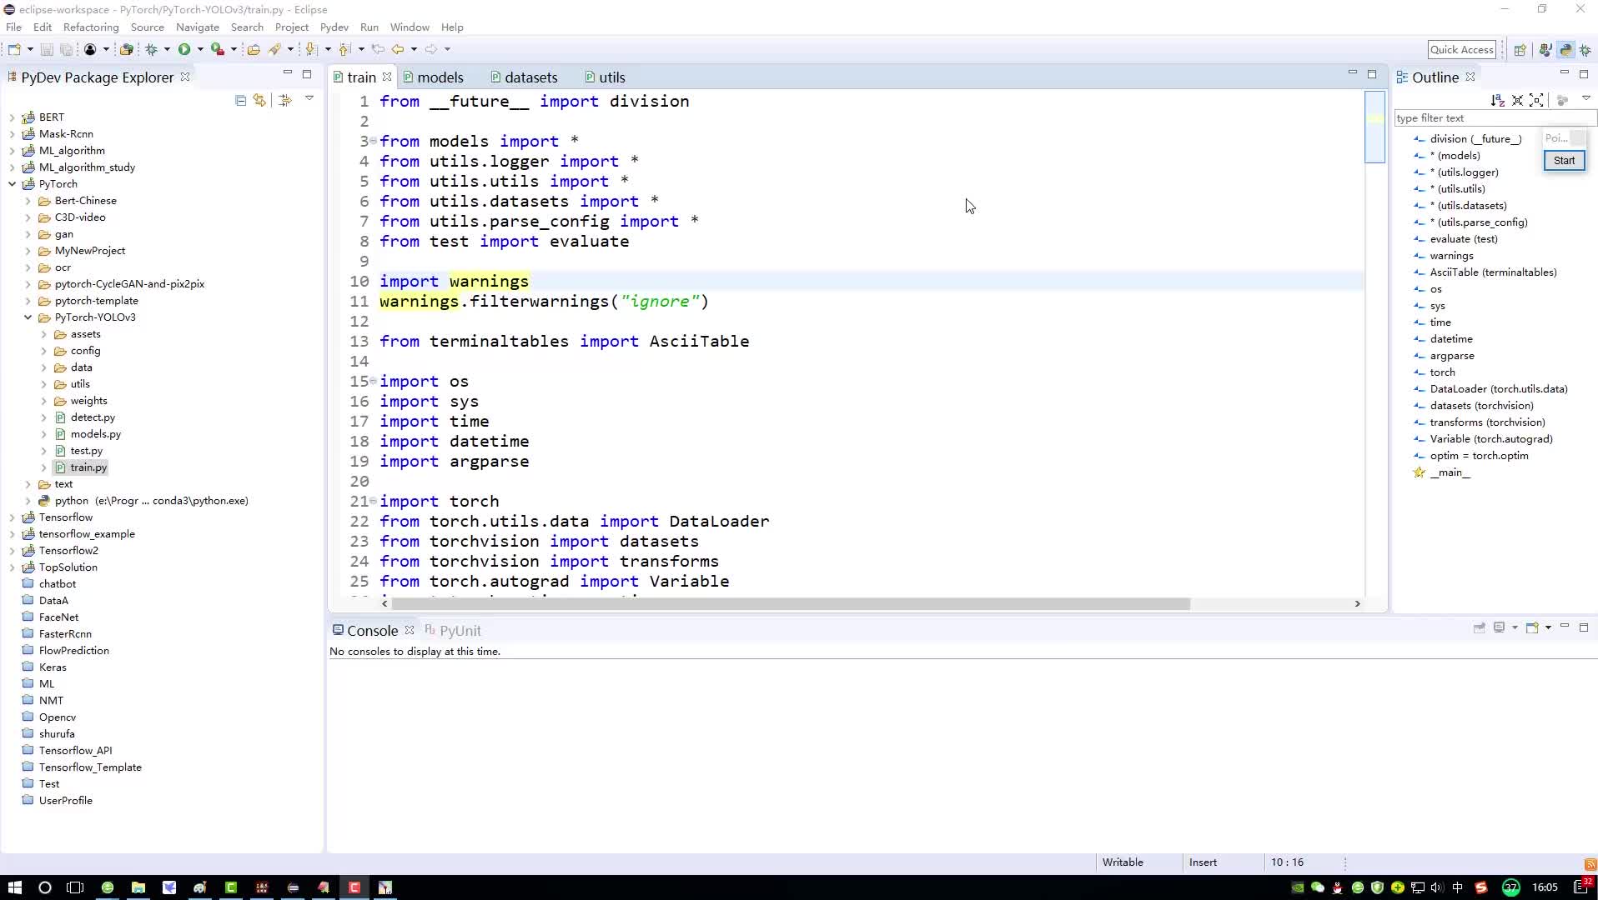Open the Navigate menu
This screenshot has height=900, width=1598.
[x=198, y=27]
